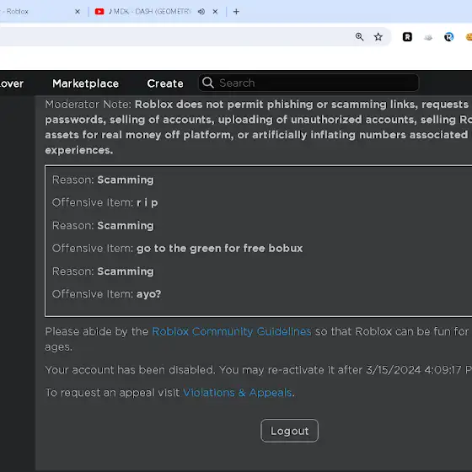The image size is (472, 472).
Task: Open the grey cloud-like extension icon
Action: [x=428, y=37]
